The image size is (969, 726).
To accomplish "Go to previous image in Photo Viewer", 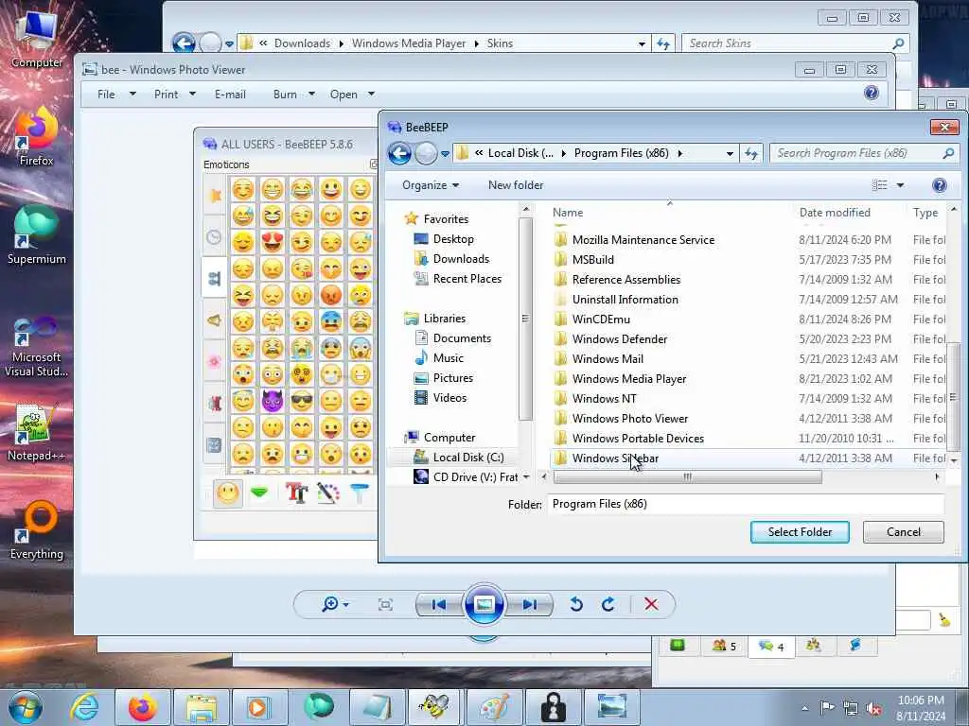I will click(x=439, y=604).
